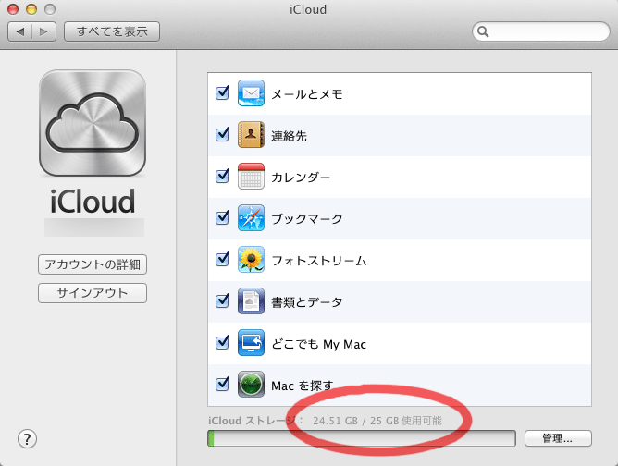Click the すべてを表示 button

[112, 31]
